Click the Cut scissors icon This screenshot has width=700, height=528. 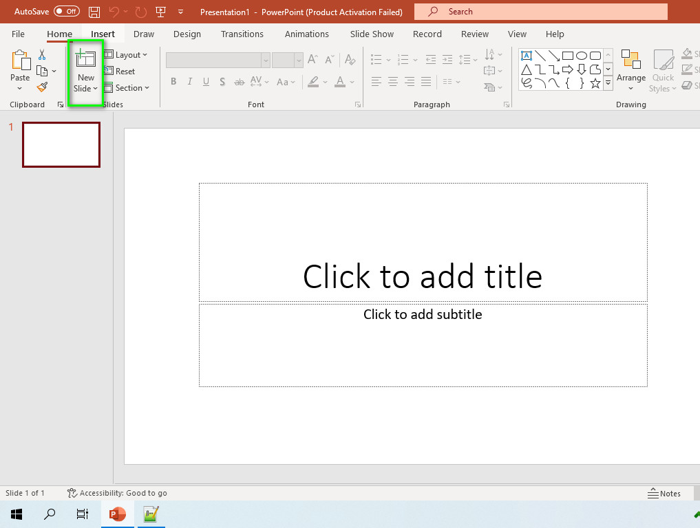click(x=42, y=54)
